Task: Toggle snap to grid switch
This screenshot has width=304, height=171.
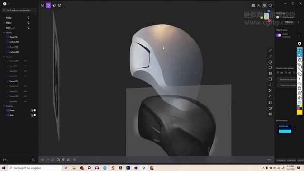Action: (x=277, y=17)
